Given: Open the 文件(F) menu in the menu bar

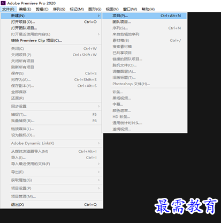Looking at the screenshot, I should click(x=9, y=9).
